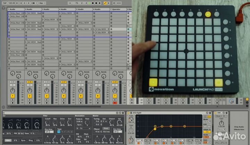Click the square waveform icon in the oscillator section
Image resolution: width=250 pixels, height=145 pixels.
pyautogui.click(x=19, y=120)
